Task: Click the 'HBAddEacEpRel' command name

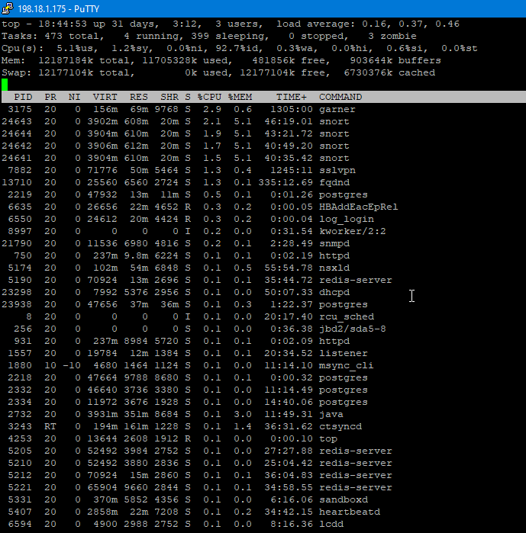Action: pos(358,207)
